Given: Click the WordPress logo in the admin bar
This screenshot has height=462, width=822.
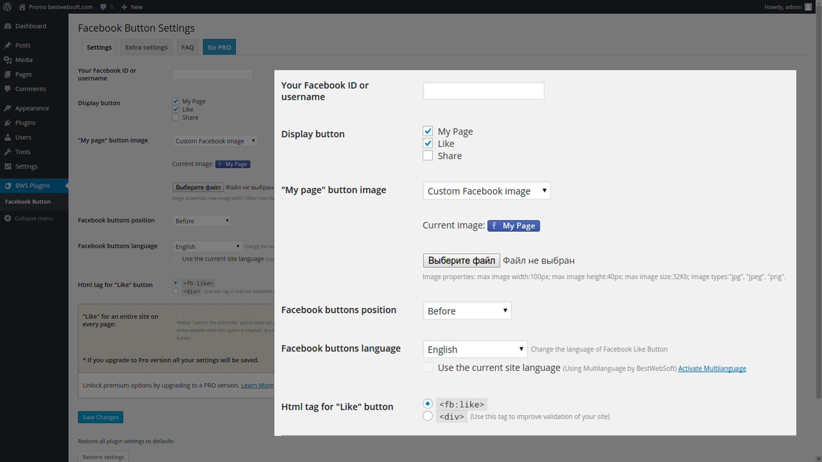Looking at the screenshot, I should [x=7, y=7].
